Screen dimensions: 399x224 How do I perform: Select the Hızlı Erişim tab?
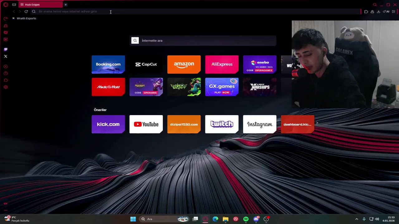click(41, 5)
